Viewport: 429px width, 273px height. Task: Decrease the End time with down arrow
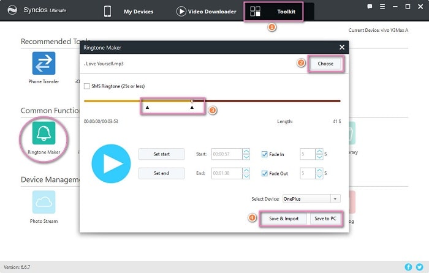coord(246,176)
